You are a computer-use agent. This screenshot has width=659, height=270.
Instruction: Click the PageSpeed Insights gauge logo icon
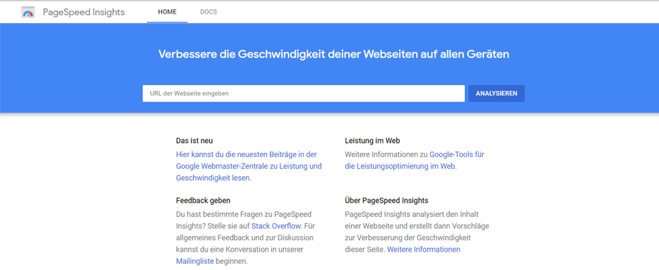click(28, 12)
